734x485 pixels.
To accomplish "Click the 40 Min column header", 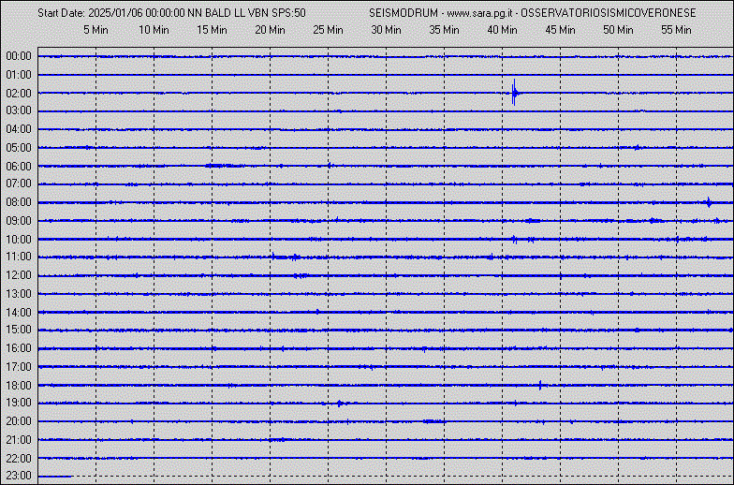I will point(502,30).
